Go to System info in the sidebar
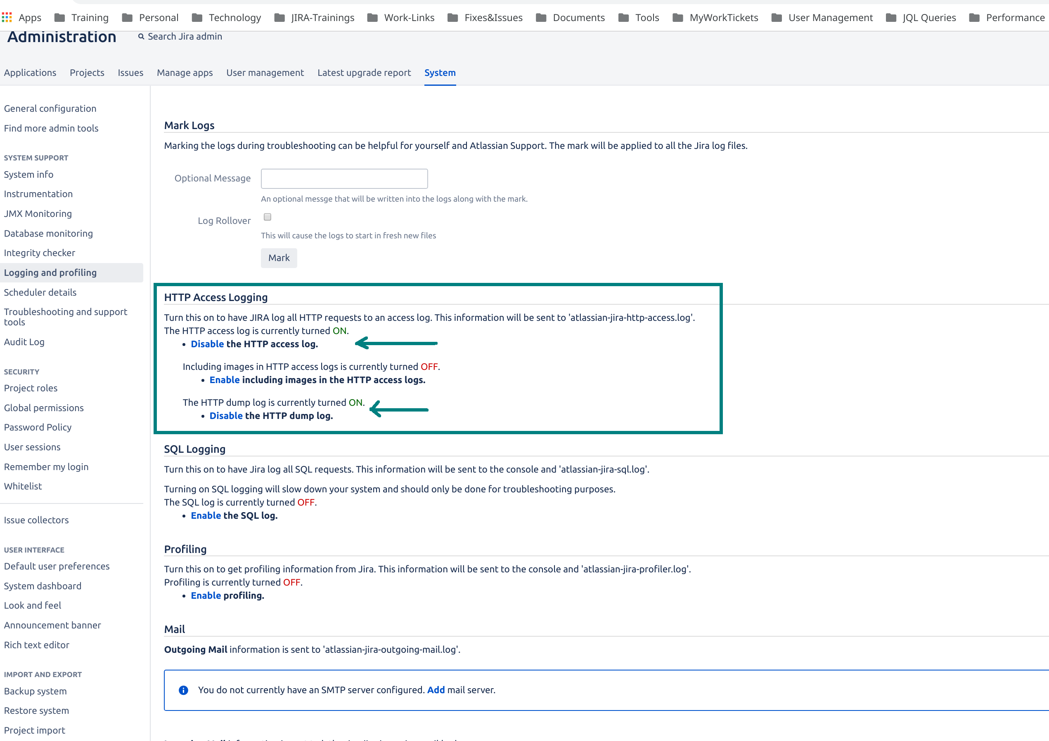The height and width of the screenshot is (741, 1049). tap(29, 174)
